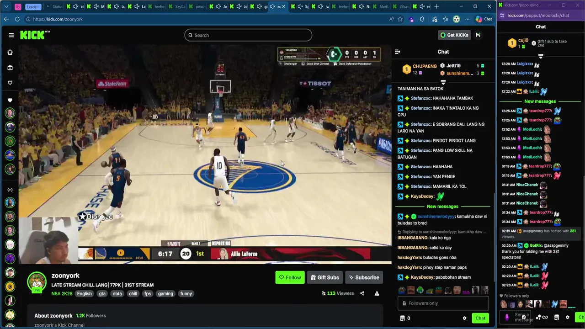The image size is (585, 329).
Task: Open the shop icon in popout chat
Action: [557, 317]
